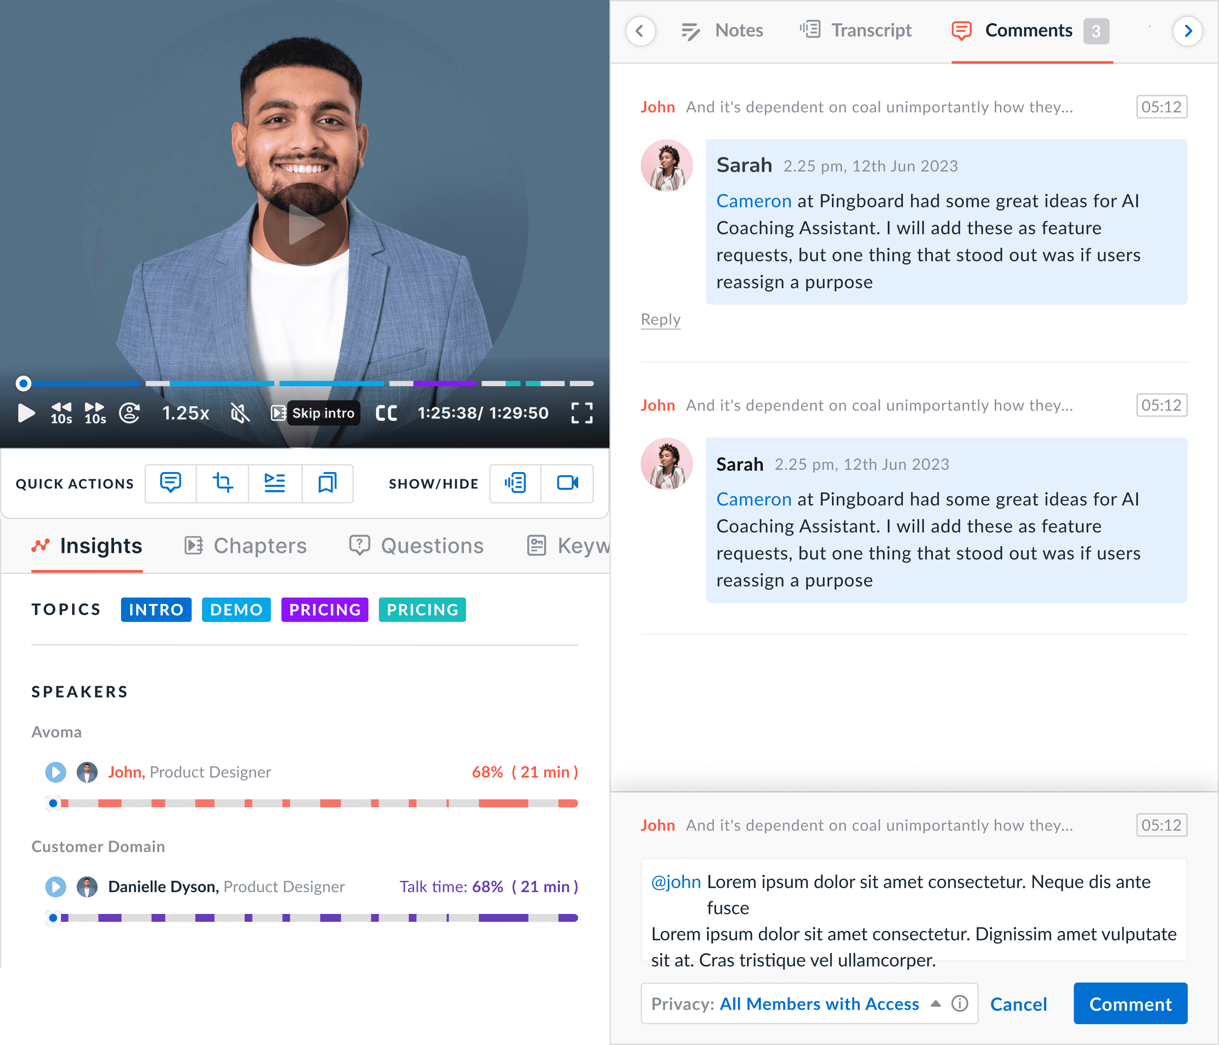Click the blue Comment button
This screenshot has height=1045, width=1219.
coord(1130,1003)
